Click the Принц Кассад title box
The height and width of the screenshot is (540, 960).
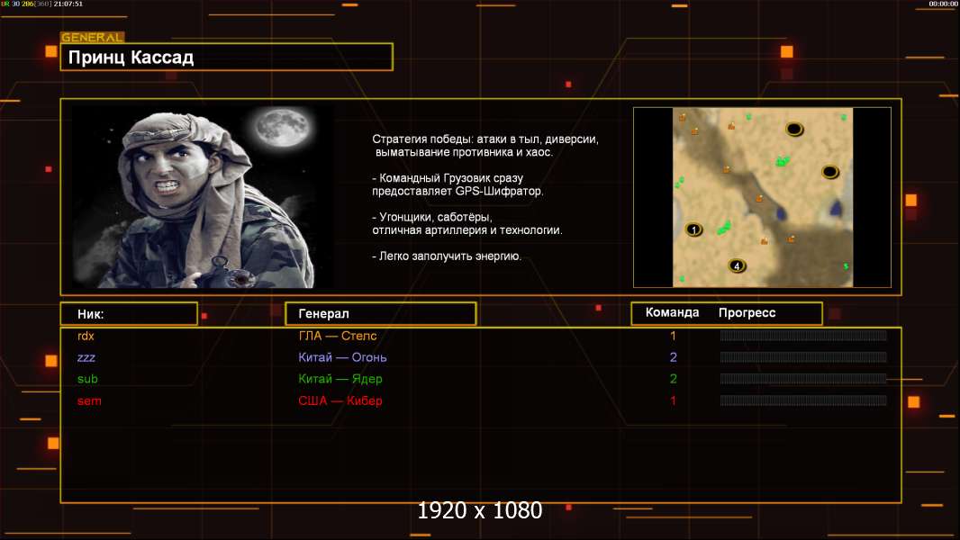coord(227,58)
